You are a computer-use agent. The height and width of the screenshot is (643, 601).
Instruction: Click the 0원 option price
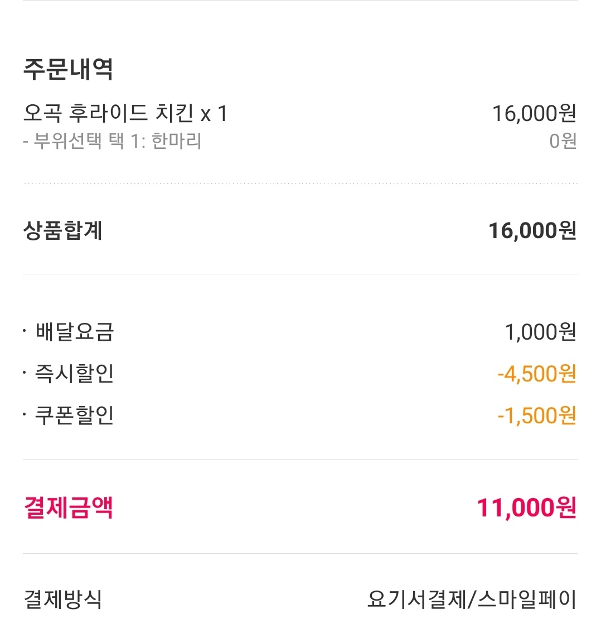tap(562, 141)
